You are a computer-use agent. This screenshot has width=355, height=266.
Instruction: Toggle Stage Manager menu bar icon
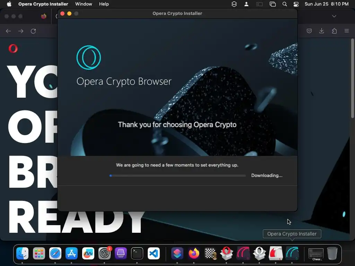coord(259,4)
